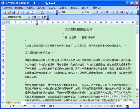The height and width of the screenshot is (109, 140).
Task: Expand standard toolbar options chevron
Action: [57, 12]
